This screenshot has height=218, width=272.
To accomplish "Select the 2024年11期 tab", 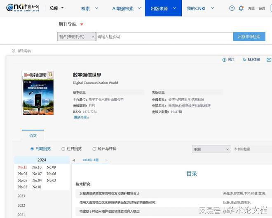I will pos(91,160).
